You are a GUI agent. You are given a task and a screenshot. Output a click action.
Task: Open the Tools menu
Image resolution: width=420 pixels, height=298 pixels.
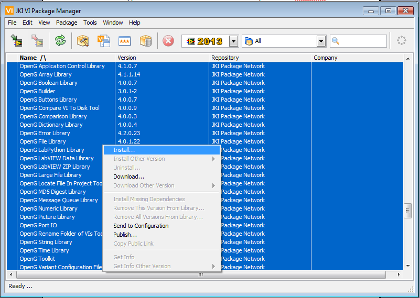point(90,23)
